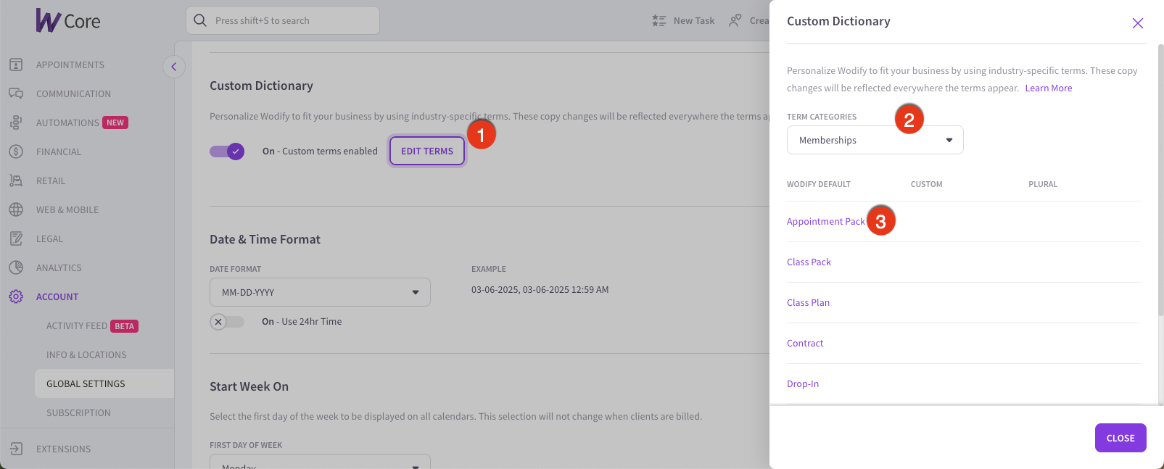Click the Communication chat icon
The height and width of the screenshot is (469, 1164).
coord(16,94)
